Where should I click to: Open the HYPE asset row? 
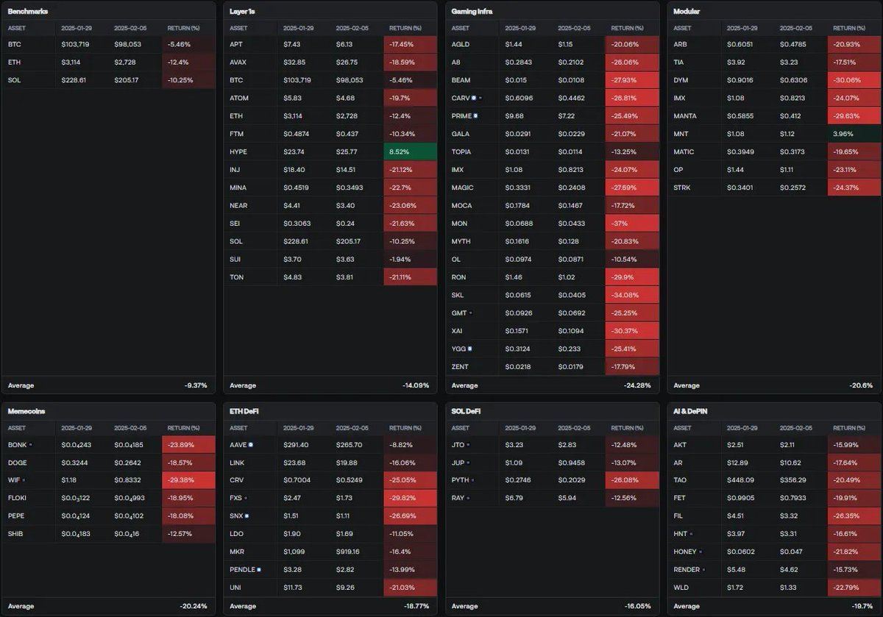(x=330, y=151)
